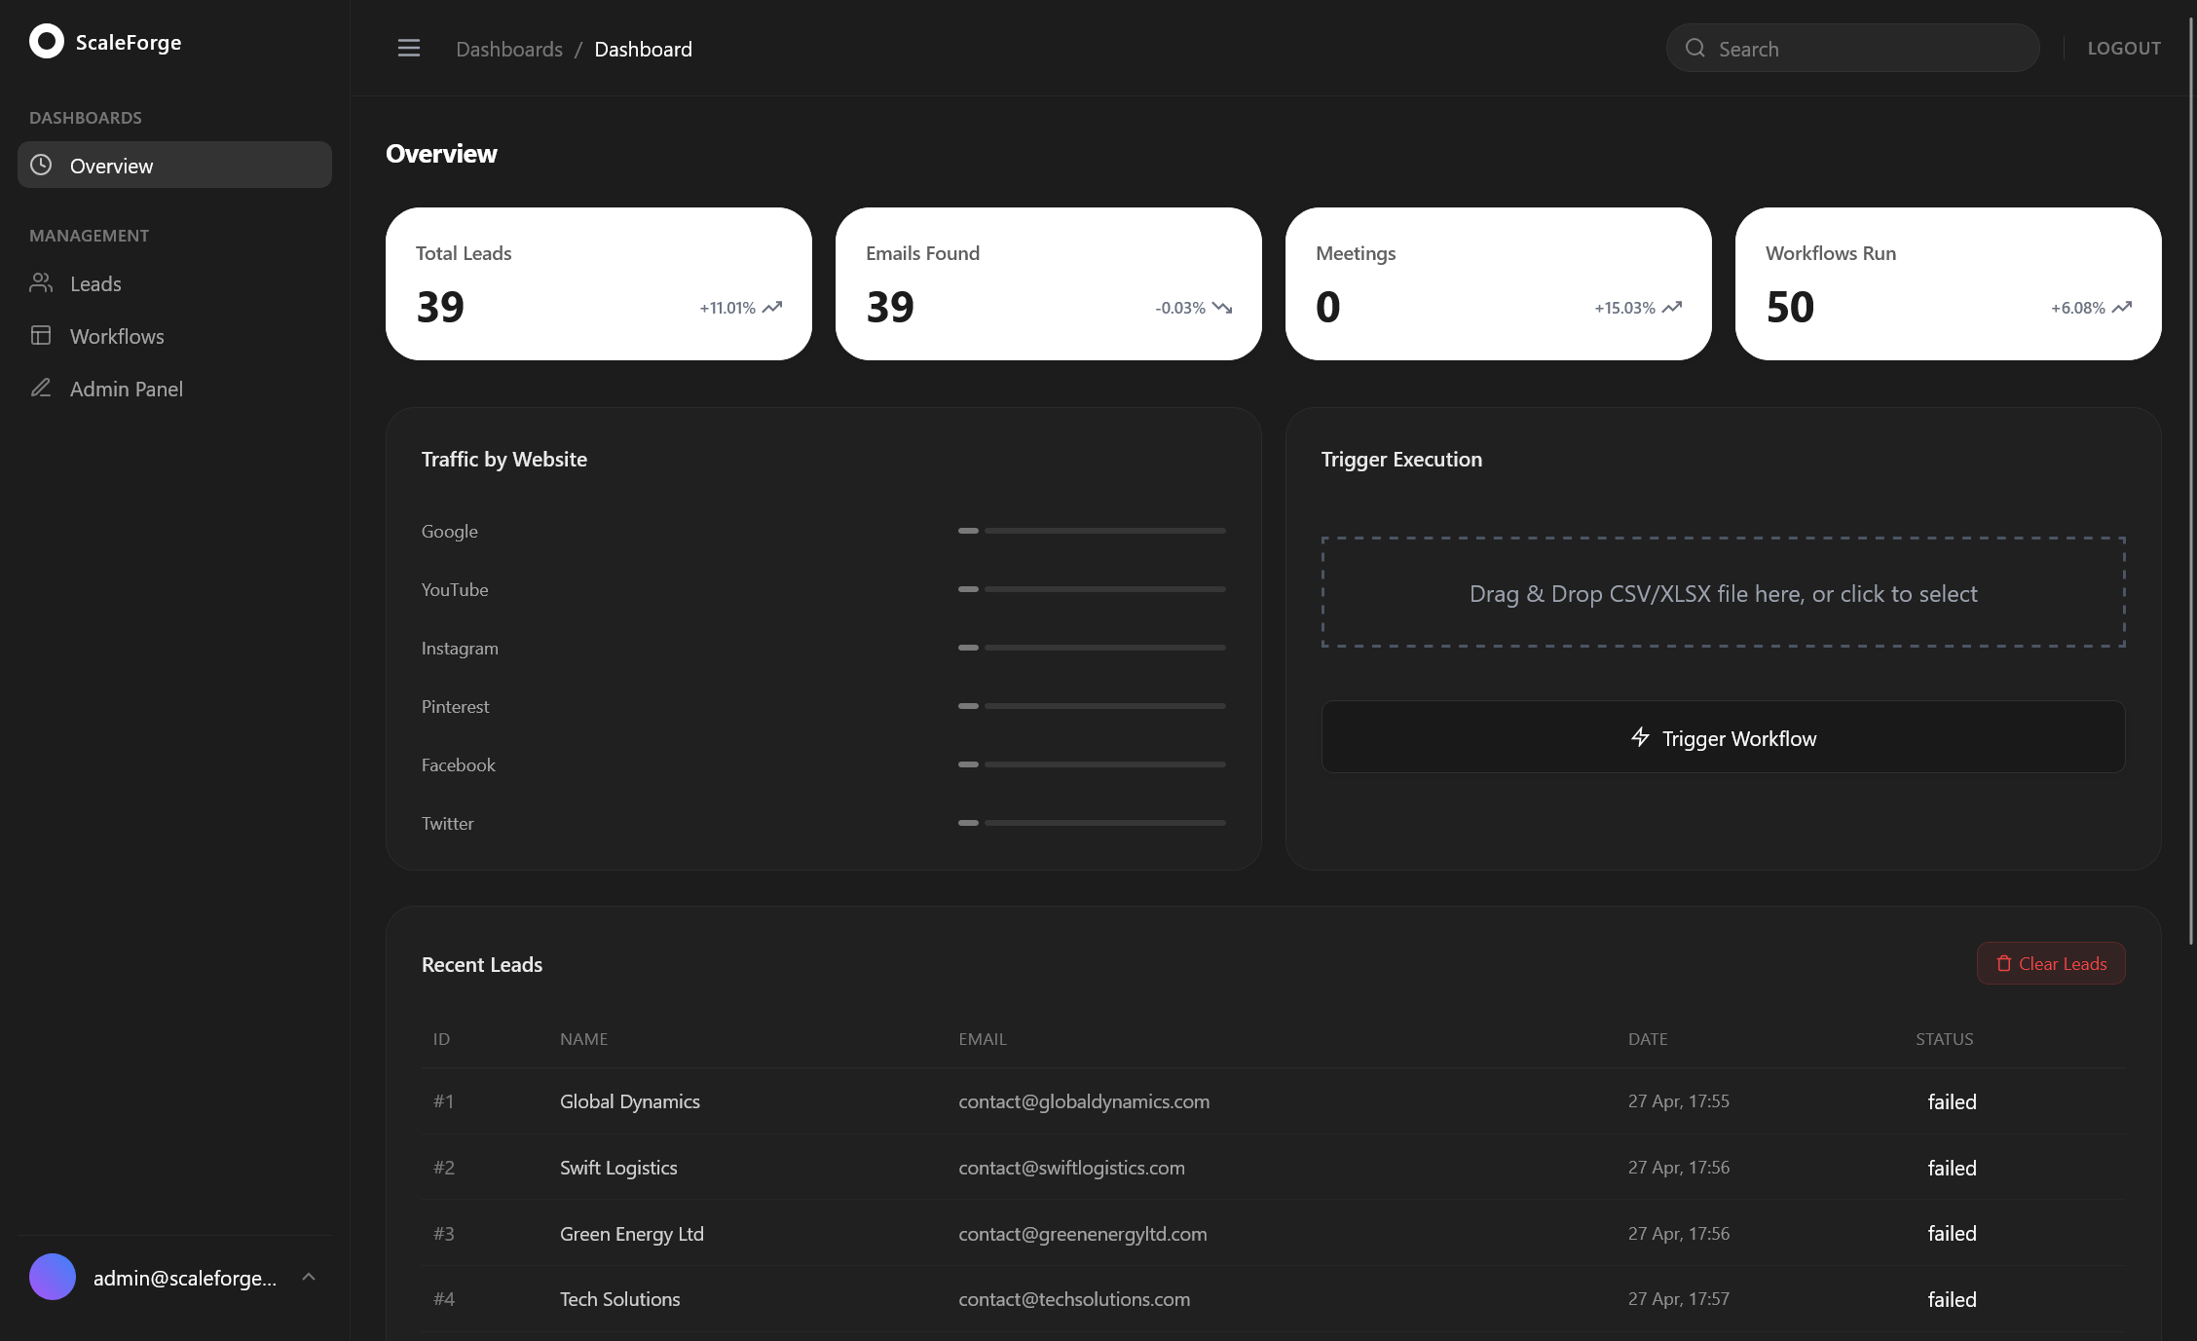Click failed status for Global Dynamics
The height and width of the screenshot is (1341, 2197).
pos(1953,1101)
